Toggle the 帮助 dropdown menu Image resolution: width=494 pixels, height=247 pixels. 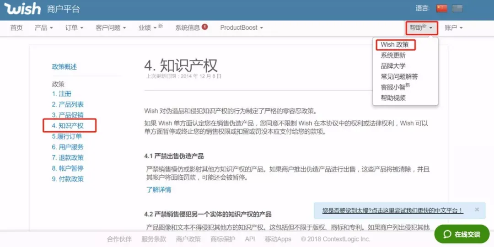click(x=422, y=28)
